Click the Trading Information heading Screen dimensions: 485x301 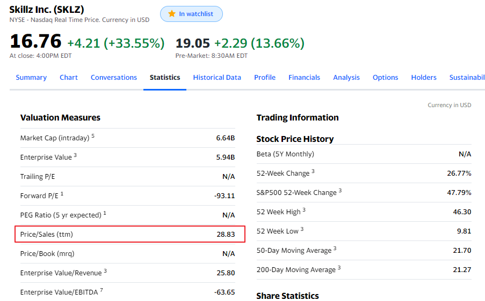click(298, 117)
